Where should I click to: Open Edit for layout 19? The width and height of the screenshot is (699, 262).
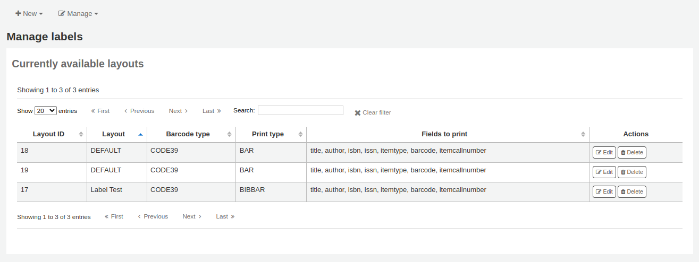coord(604,172)
